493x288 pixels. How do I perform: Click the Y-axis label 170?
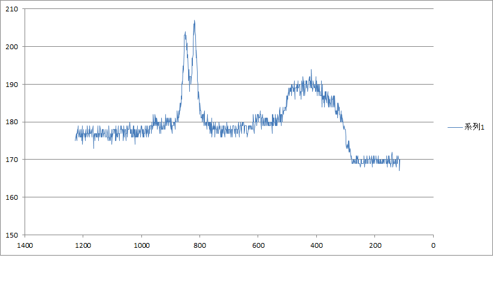pos(11,160)
